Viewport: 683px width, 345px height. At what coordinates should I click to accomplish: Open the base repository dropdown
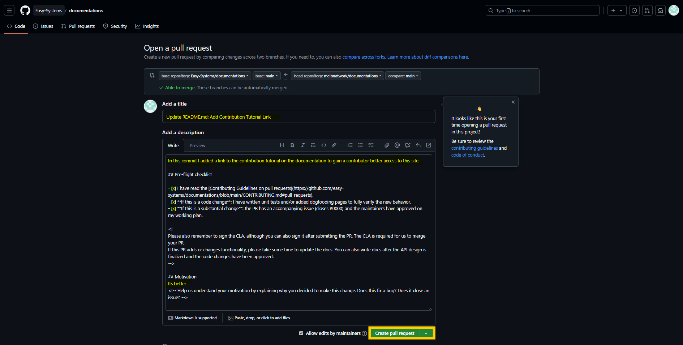click(205, 76)
